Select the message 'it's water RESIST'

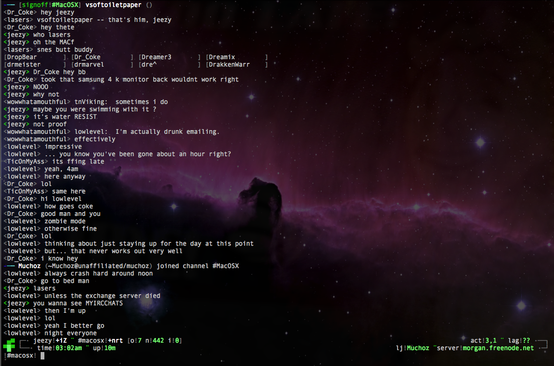[65, 117]
